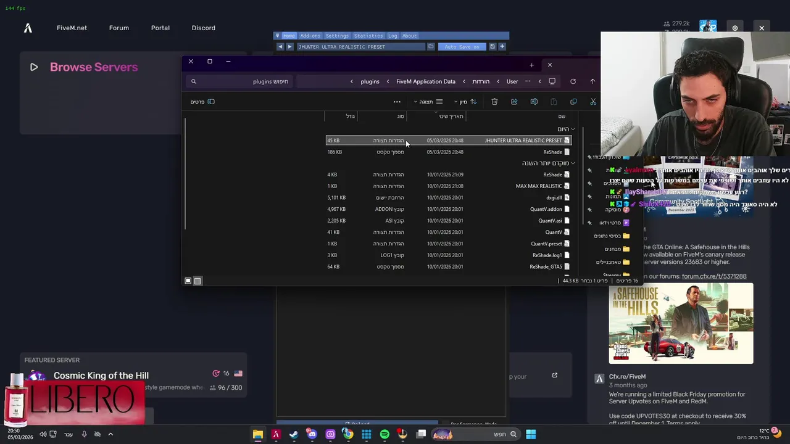Open Portal menu link
Viewport: 790px width, 444px height.
[x=160, y=28]
